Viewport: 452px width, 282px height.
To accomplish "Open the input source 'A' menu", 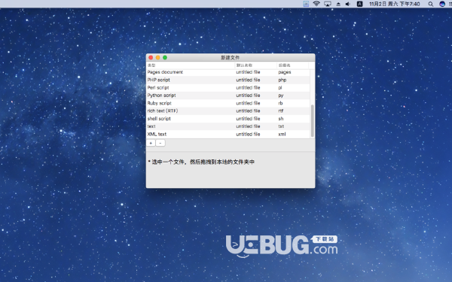I will 360,4.
